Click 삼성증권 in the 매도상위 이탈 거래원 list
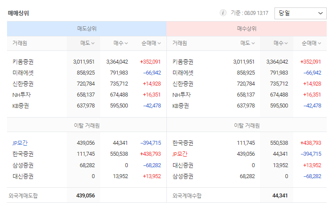This screenshot has height=204, width=332. pos(23,165)
